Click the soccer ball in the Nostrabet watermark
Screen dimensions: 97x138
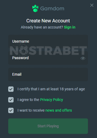(x=24, y=50)
